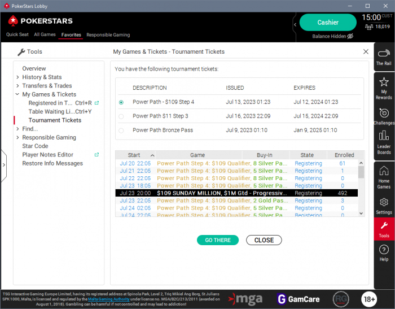395x309 pixels.
Task: Select the Jul 23 18:05 Power Path tournament row
Action: click(236, 186)
